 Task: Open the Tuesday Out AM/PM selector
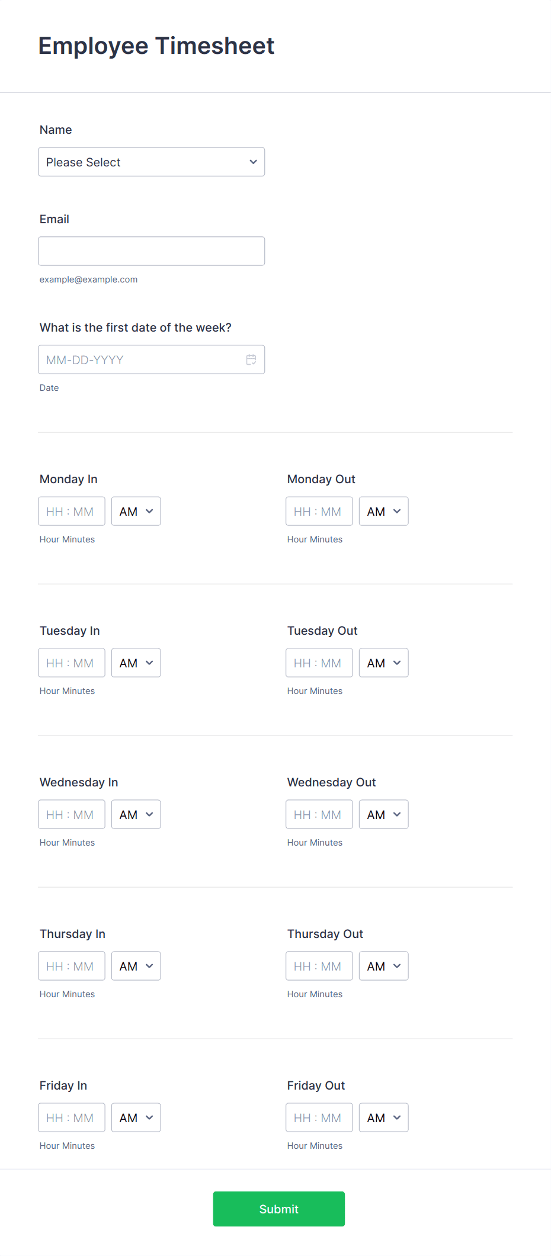(x=383, y=662)
